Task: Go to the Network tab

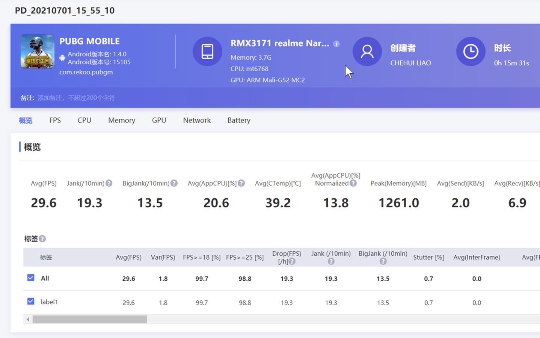Action: tap(197, 121)
